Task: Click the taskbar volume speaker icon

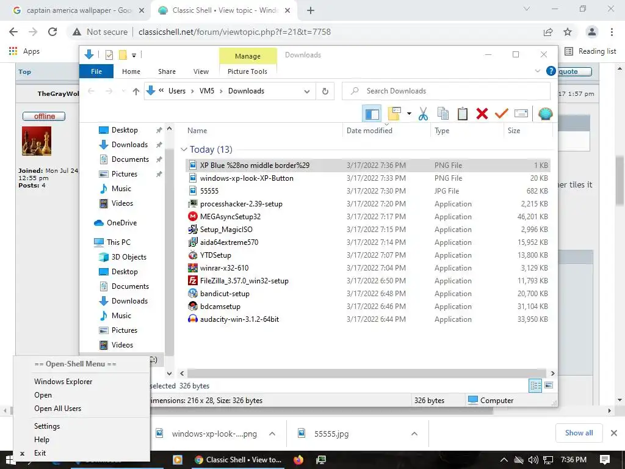Action: pyautogui.click(x=533, y=460)
